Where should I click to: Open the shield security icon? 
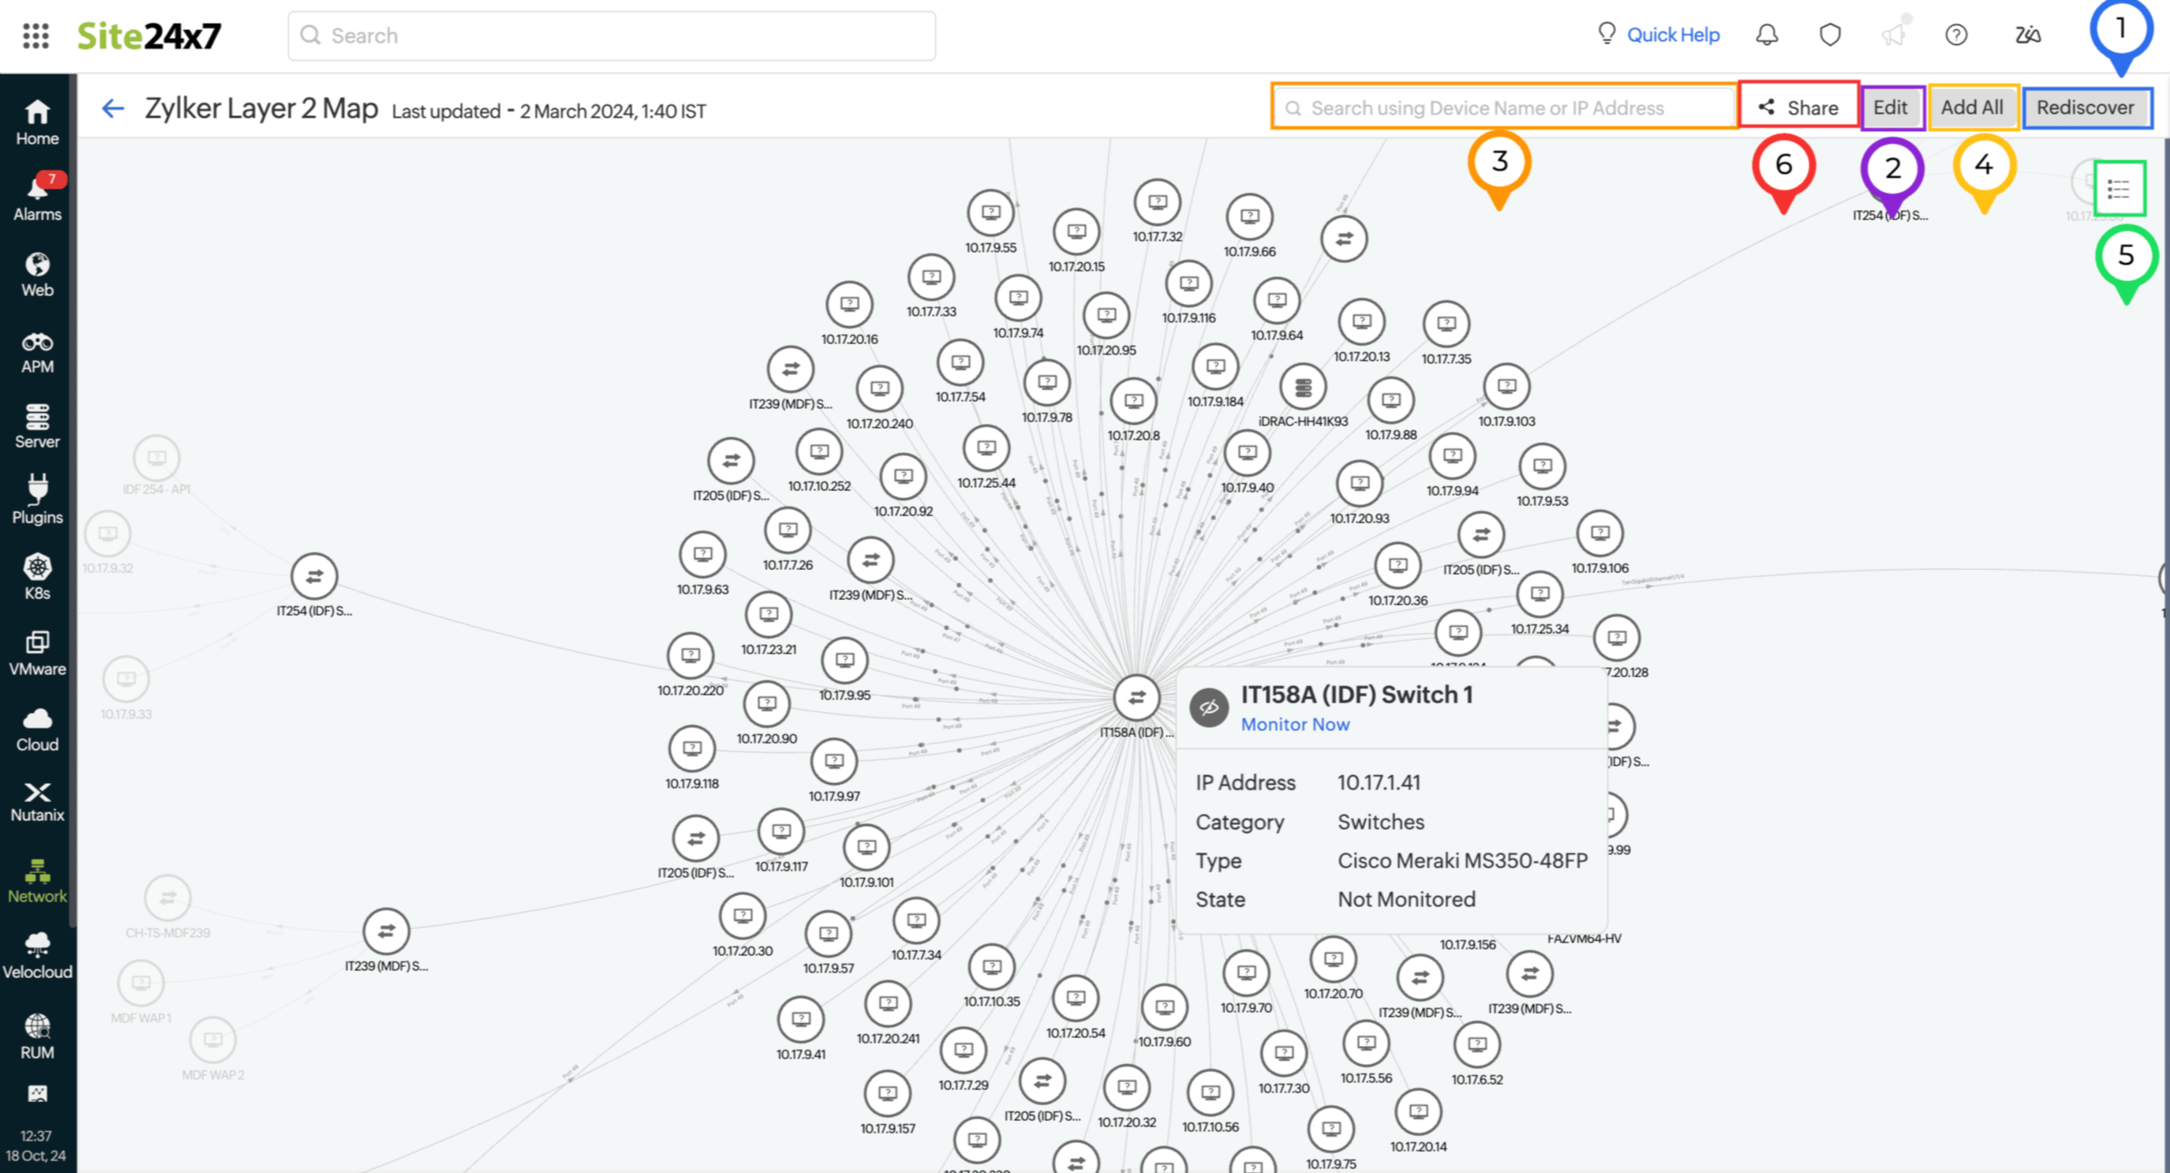1830,35
